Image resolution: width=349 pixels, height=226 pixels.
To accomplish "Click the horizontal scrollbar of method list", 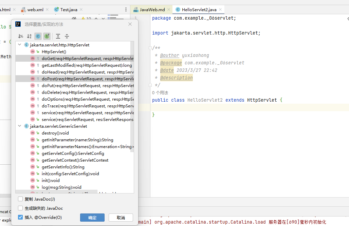I will [x=56, y=191].
